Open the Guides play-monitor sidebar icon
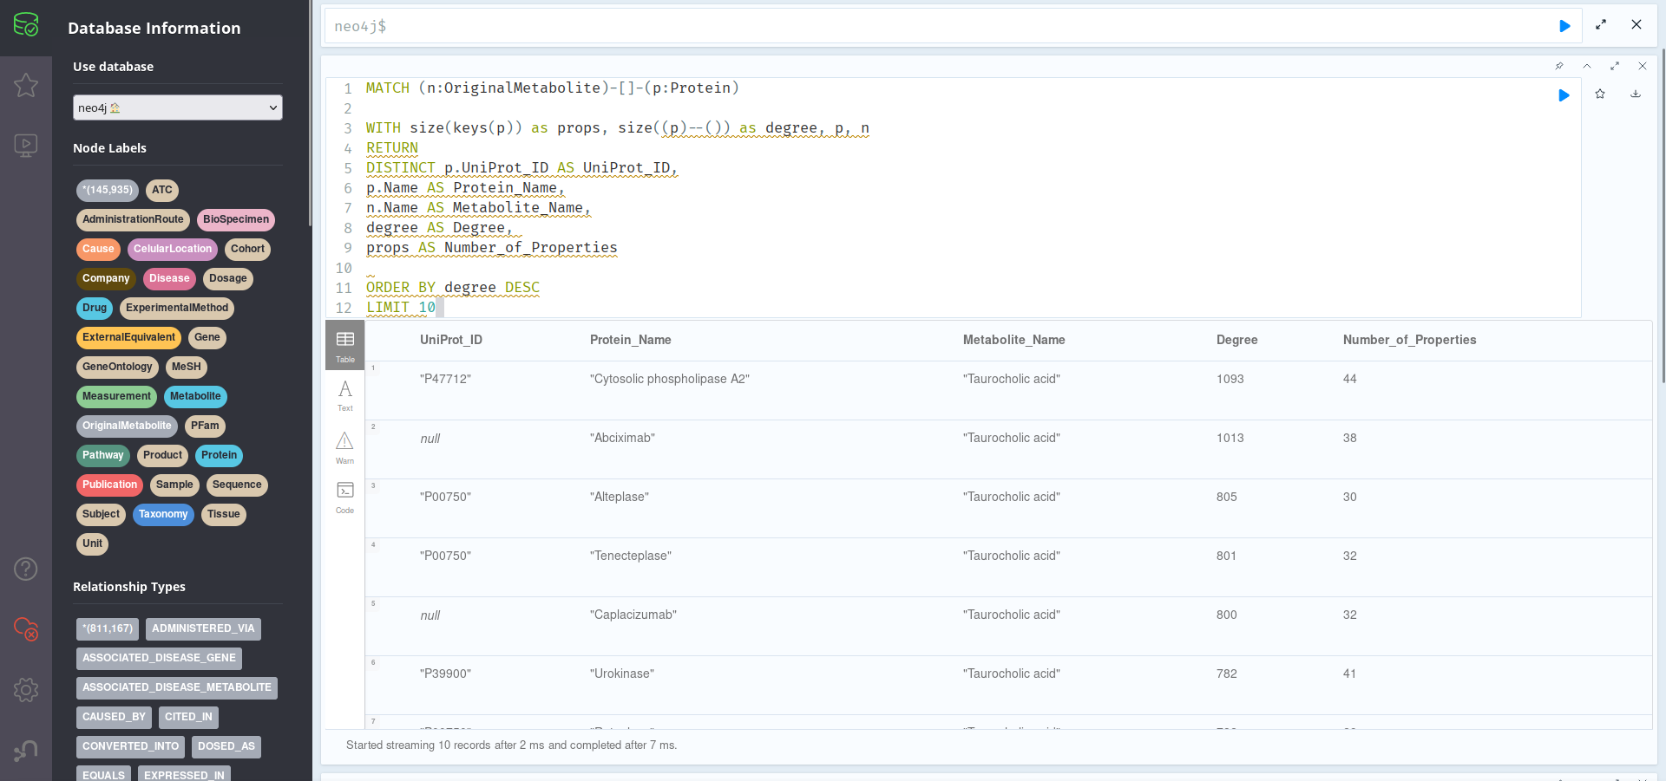The width and height of the screenshot is (1666, 781). 26,145
